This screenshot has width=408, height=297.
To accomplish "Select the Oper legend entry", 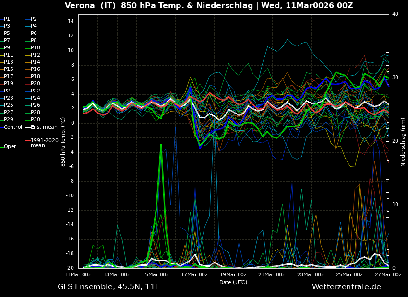I will 10,147.
